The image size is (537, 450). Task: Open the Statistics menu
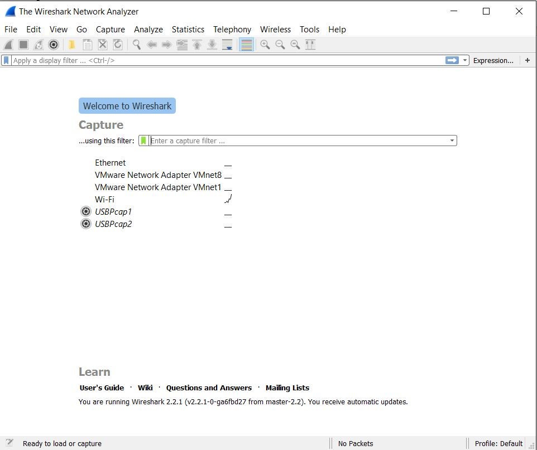pyautogui.click(x=188, y=30)
